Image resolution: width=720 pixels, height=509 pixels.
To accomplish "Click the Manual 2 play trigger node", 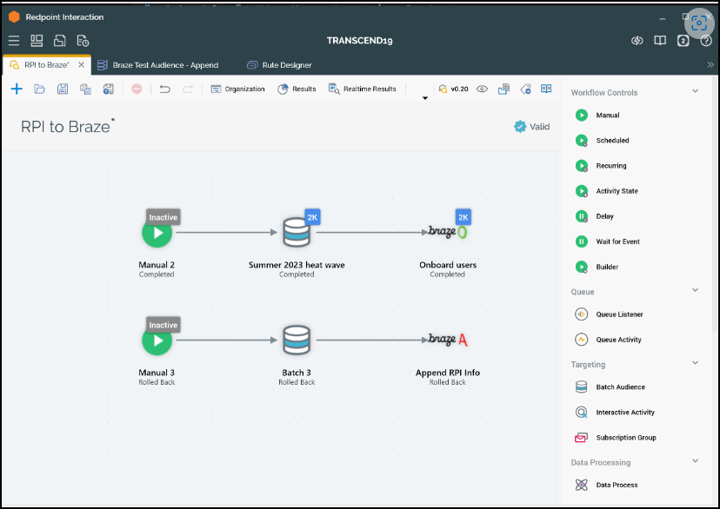I will [x=157, y=233].
